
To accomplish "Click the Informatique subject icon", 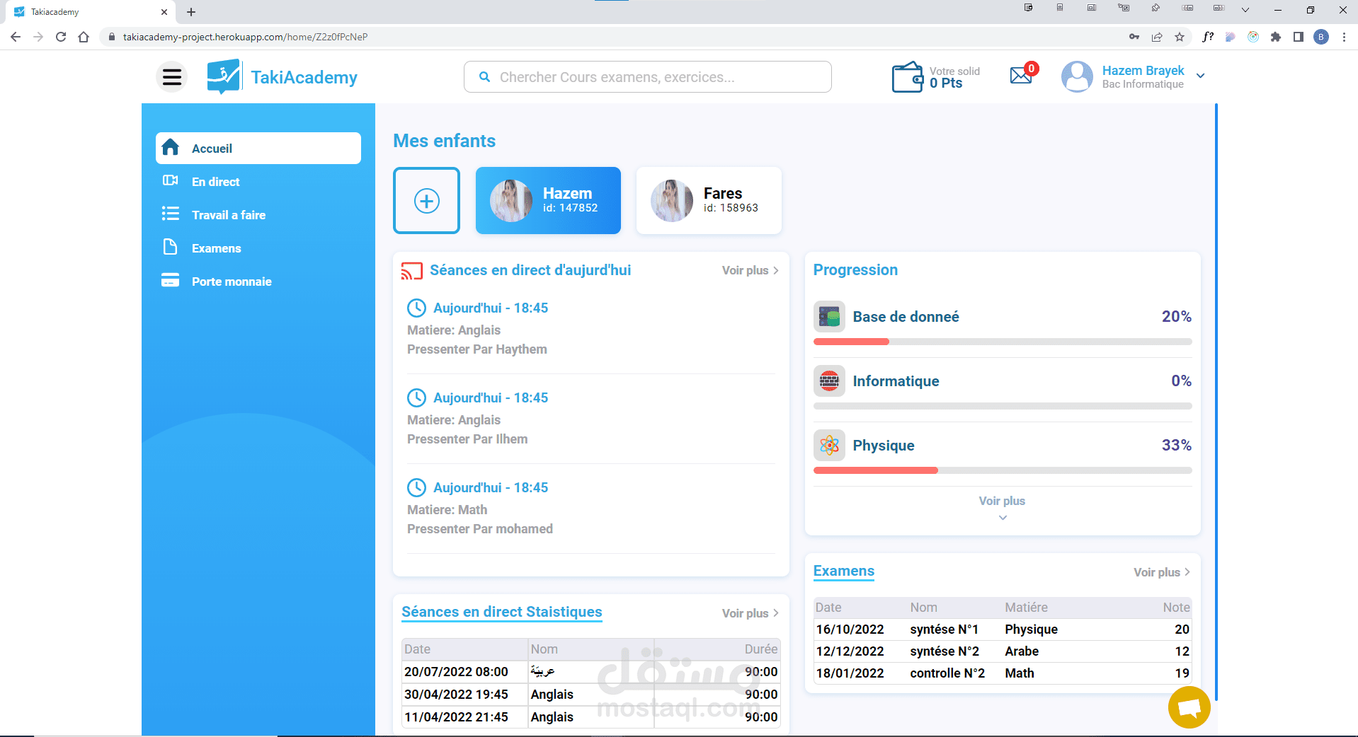I will click(829, 381).
